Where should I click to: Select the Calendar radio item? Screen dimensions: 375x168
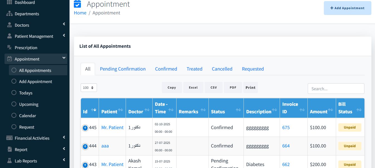[x=14, y=116]
